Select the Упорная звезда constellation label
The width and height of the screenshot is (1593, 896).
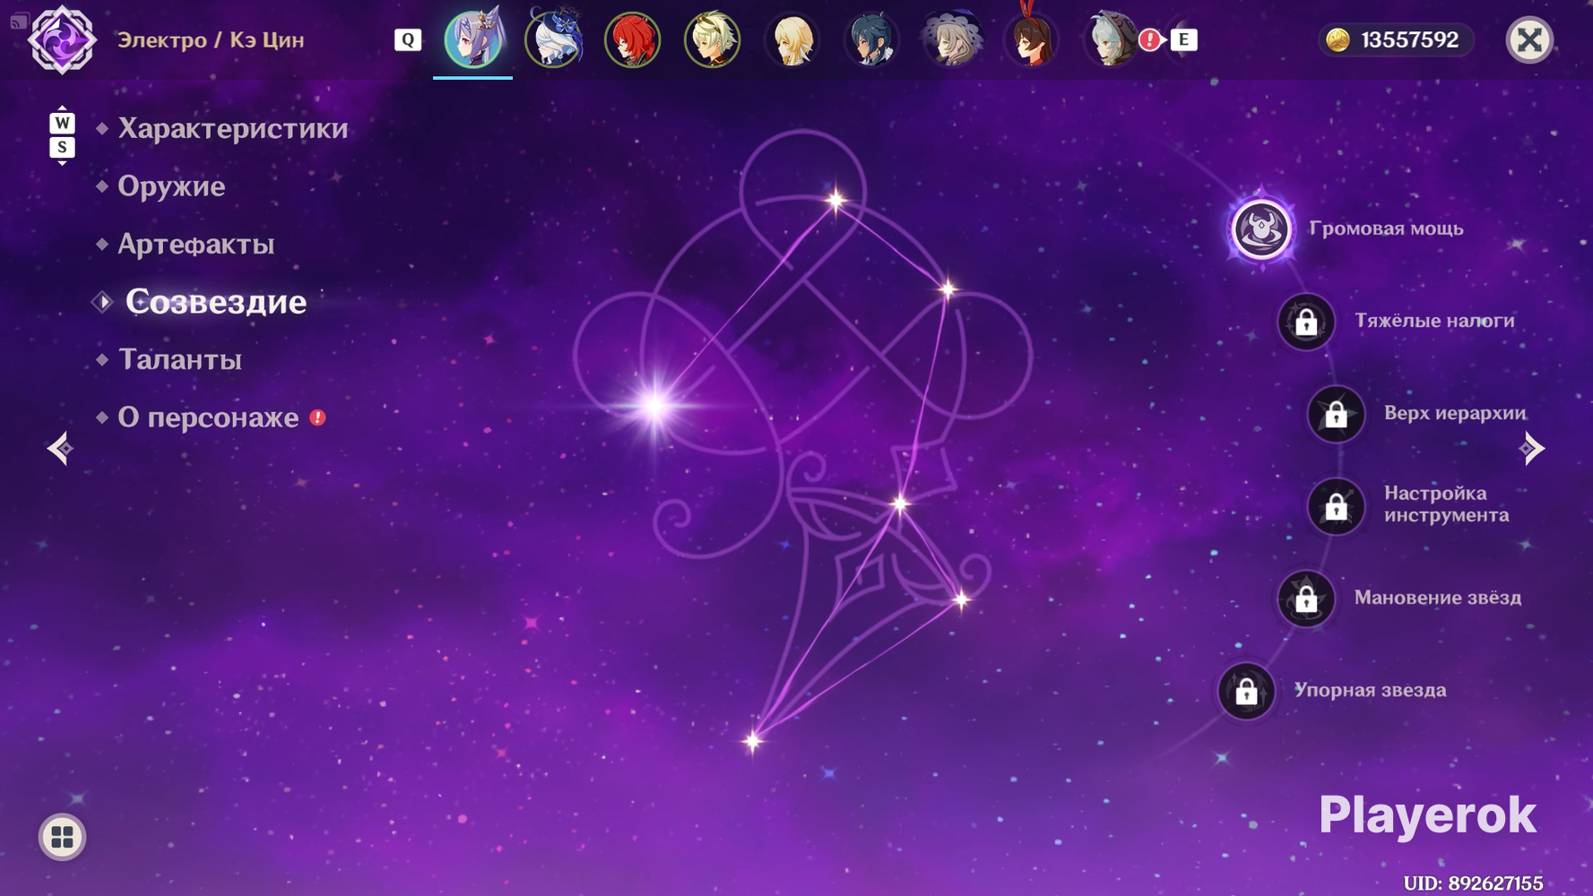1370,690
